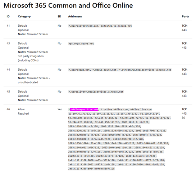196x173 pixels.
Task: Click 'nps.onyx.azure.net' address
Action: pyautogui.click(x=81, y=44)
